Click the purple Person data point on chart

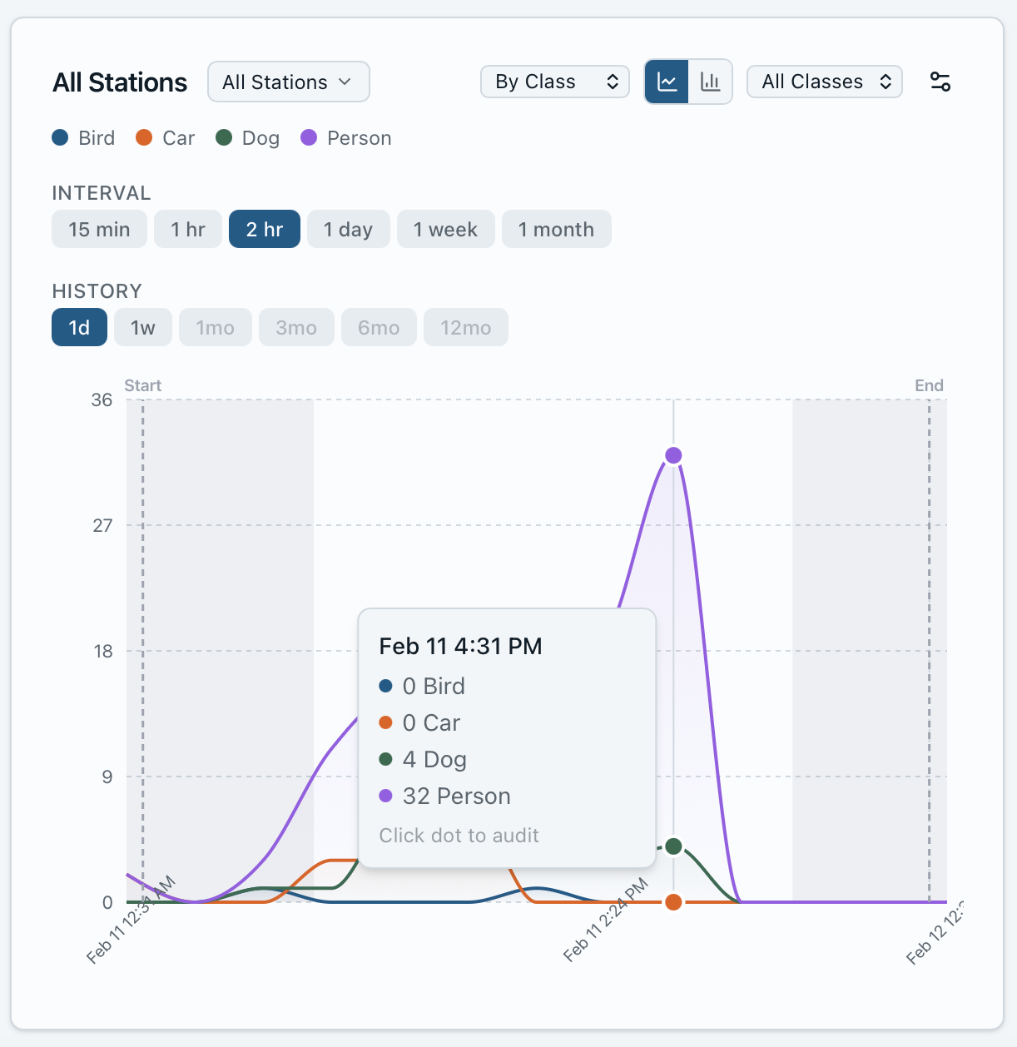tap(673, 455)
